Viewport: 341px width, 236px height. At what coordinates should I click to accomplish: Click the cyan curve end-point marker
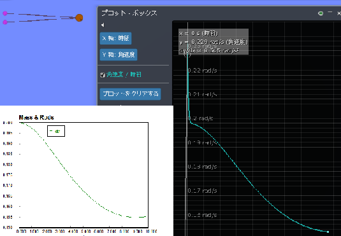[328, 232]
